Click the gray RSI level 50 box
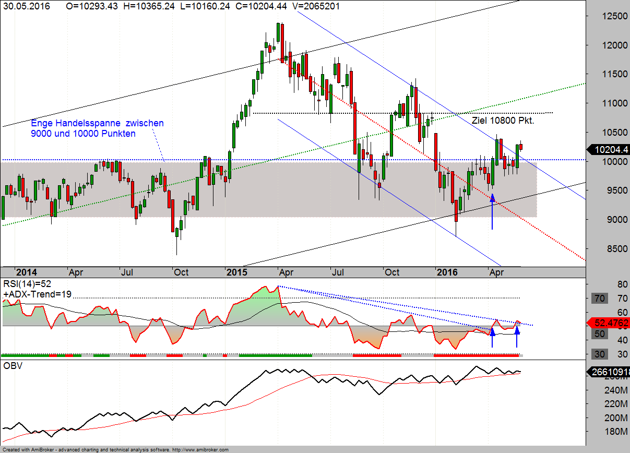630x453 pixels. 600,333
